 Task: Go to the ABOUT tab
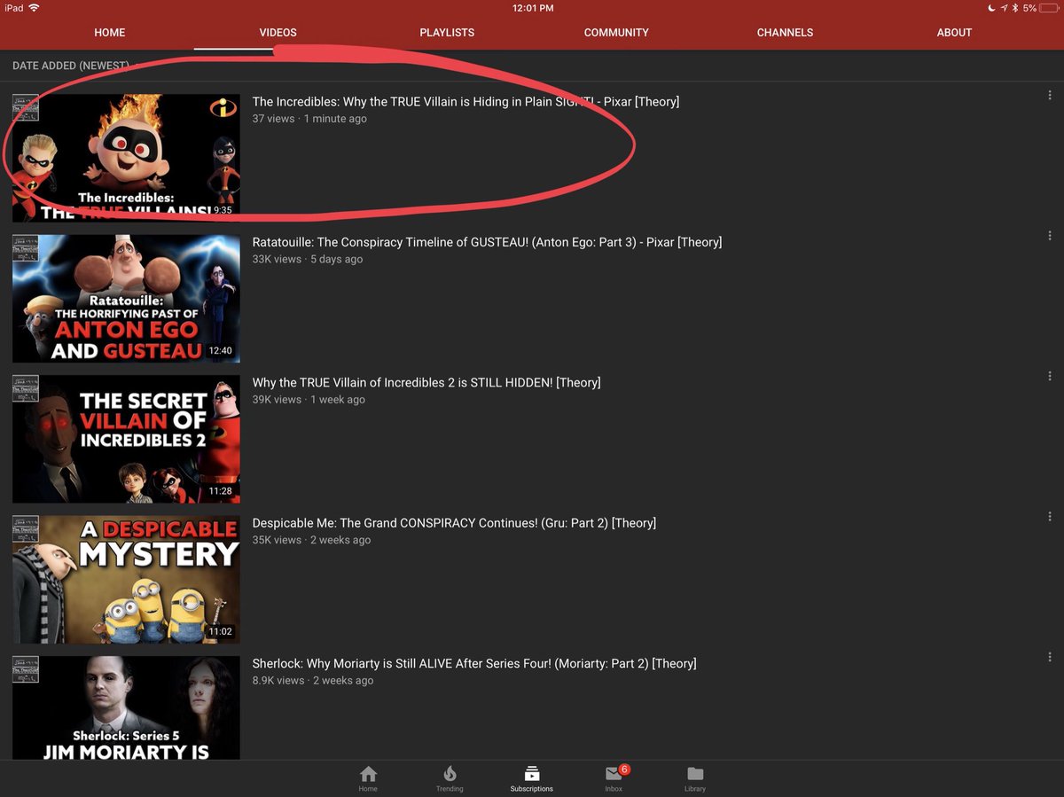tap(954, 33)
